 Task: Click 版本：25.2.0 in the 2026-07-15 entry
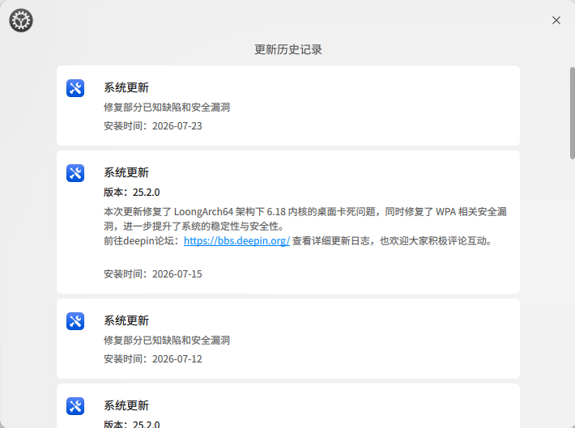132,193
